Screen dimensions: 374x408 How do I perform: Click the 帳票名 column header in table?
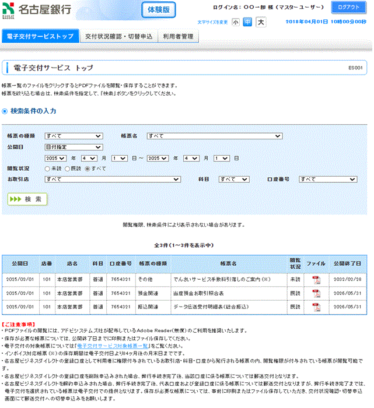pyautogui.click(x=229, y=264)
